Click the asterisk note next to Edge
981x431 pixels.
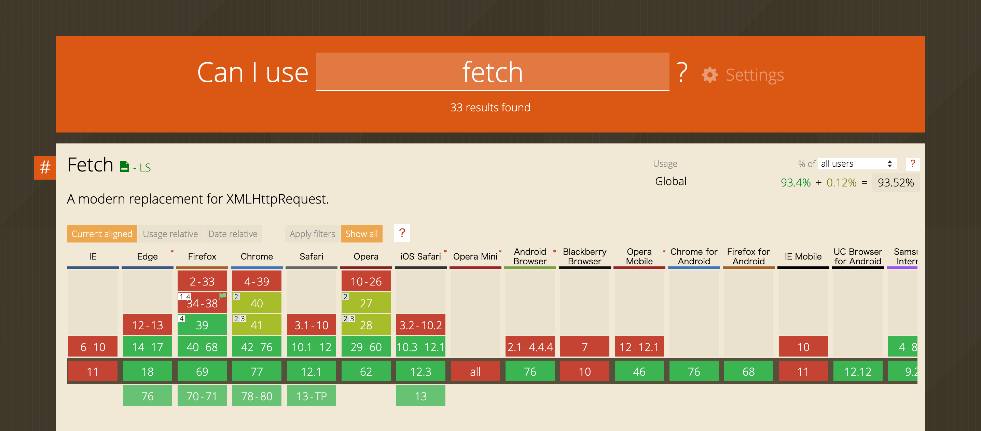172,251
